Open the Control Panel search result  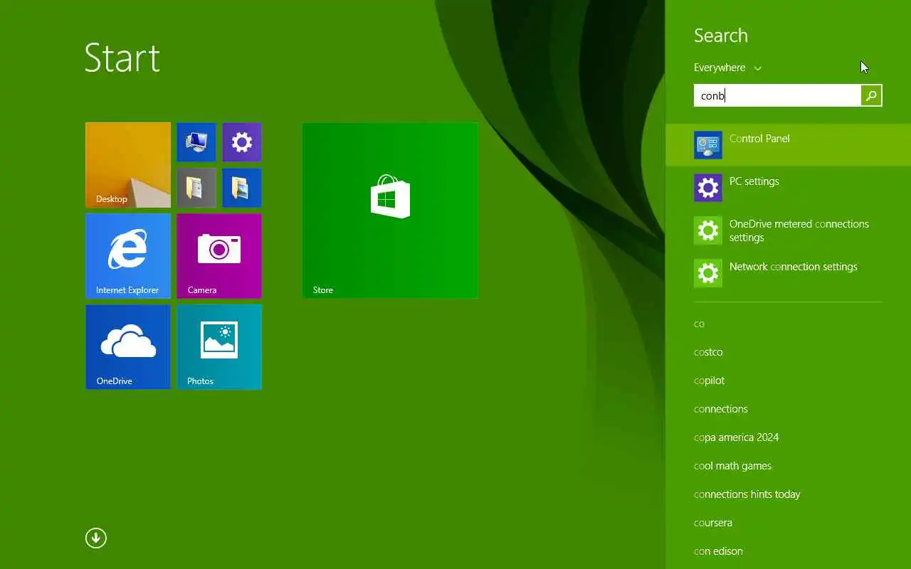click(788, 145)
